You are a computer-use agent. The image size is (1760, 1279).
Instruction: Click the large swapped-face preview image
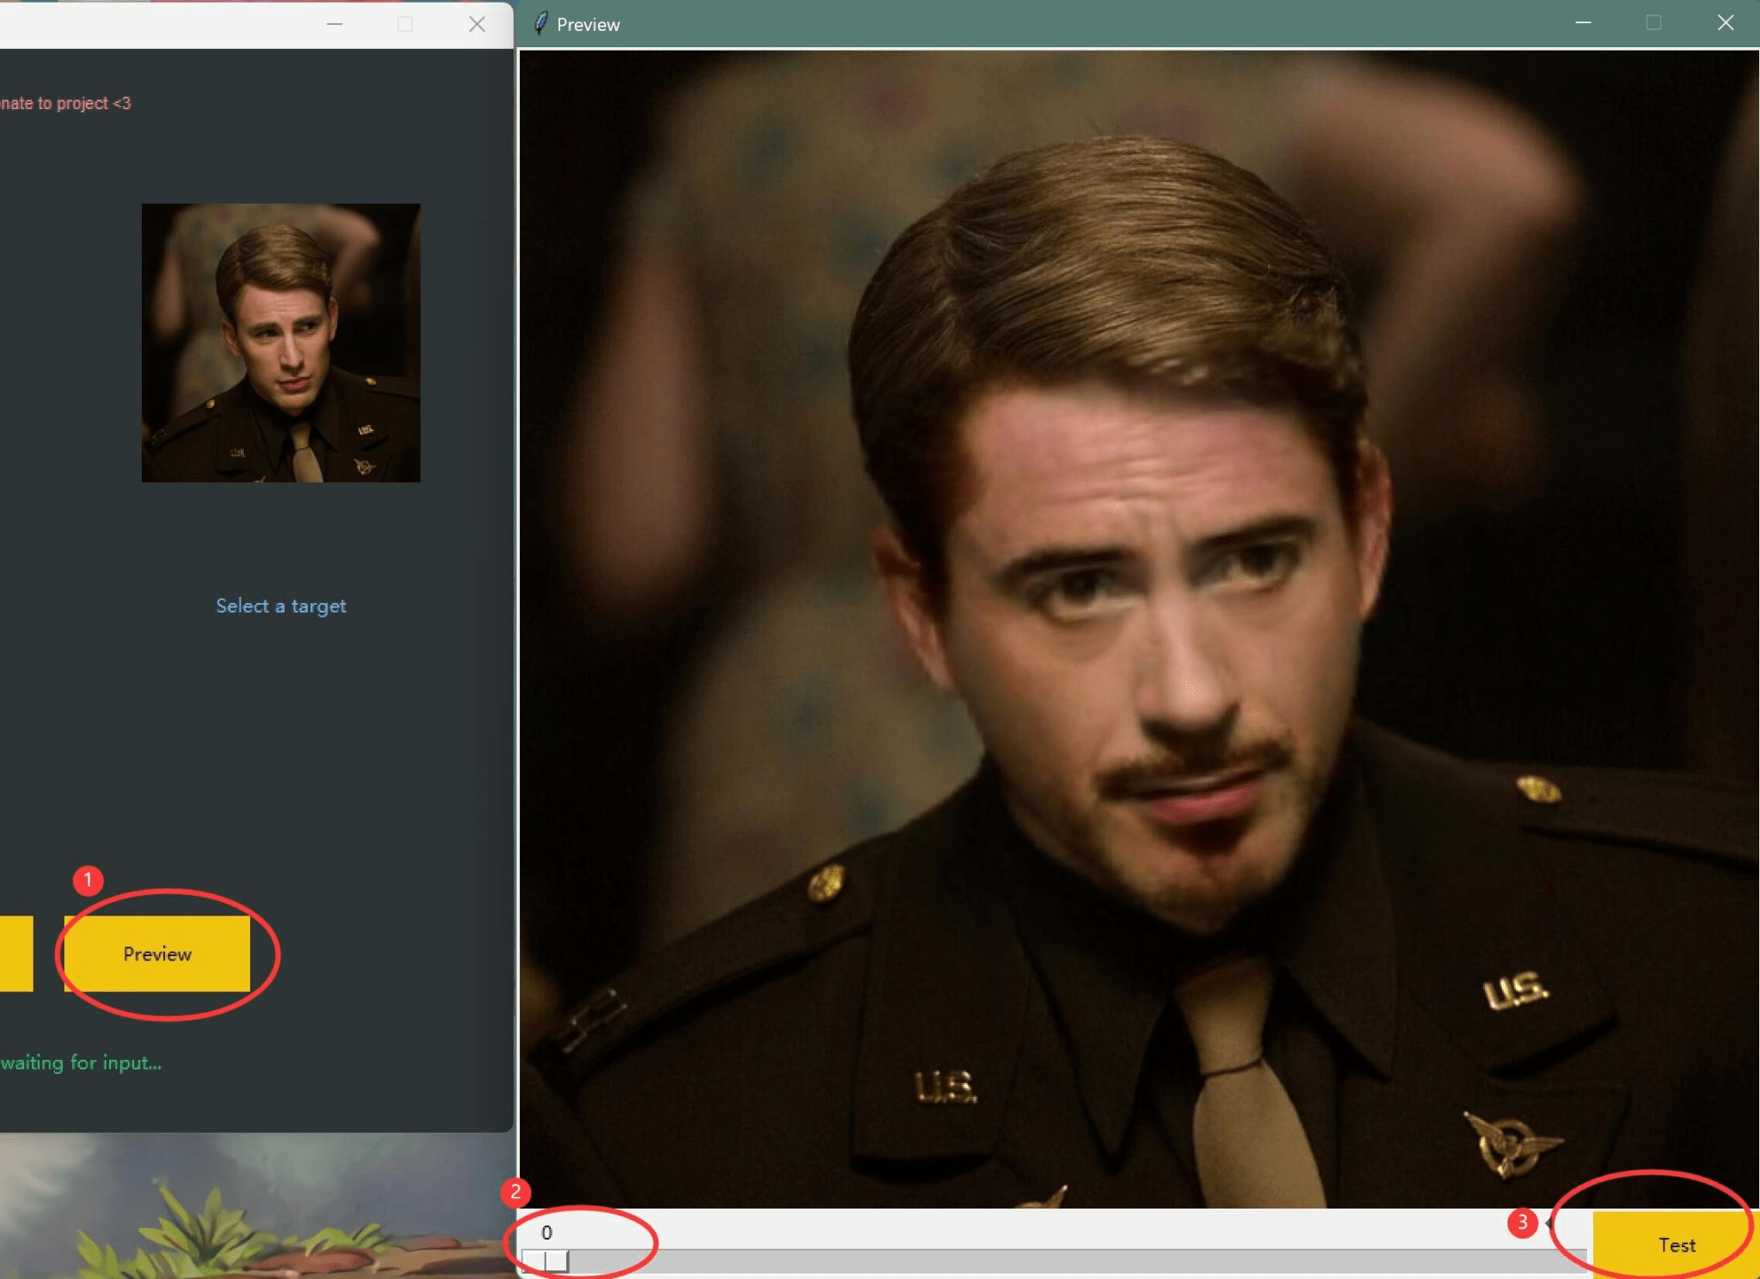[1139, 629]
